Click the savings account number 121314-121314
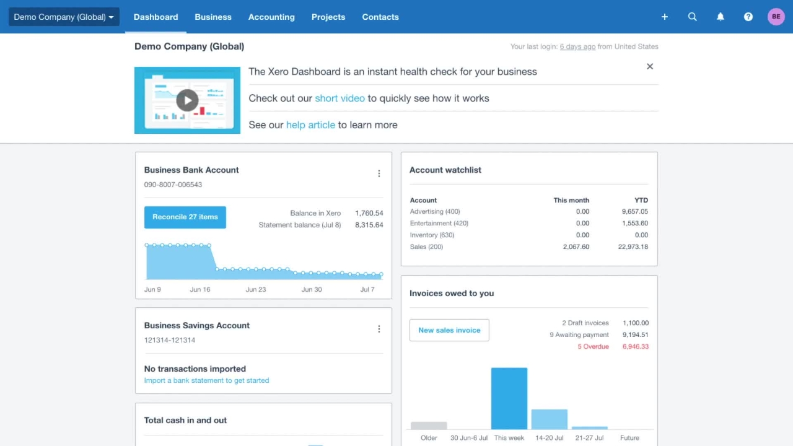Screen dimensions: 793x446 tap(170, 340)
